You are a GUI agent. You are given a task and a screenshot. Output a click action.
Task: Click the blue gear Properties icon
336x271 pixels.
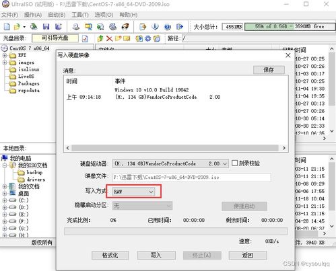coord(147,38)
